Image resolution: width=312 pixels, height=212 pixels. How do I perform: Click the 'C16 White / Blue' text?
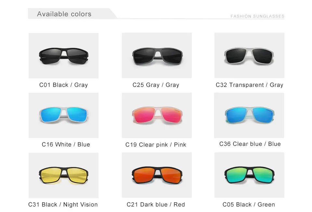coord(66,145)
